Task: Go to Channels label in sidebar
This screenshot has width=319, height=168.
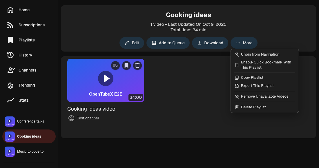Action: tap(28, 70)
